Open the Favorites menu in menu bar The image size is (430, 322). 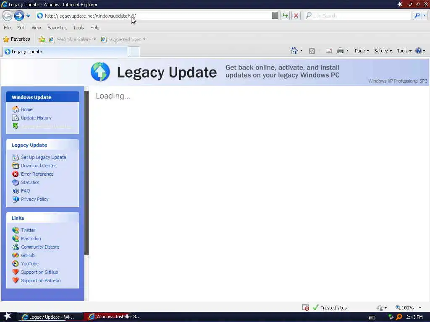[57, 28]
